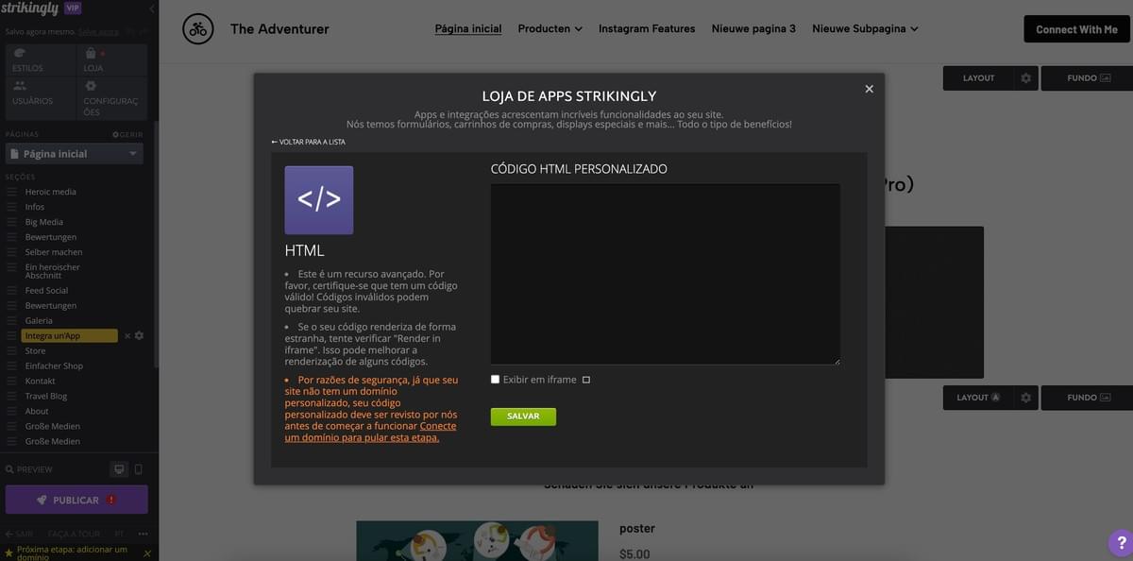The width and height of the screenshot is (1133, 561).
Task: Select the highlighted Integra un'App section
Action: pyautogui.click(x=69, y=335)
